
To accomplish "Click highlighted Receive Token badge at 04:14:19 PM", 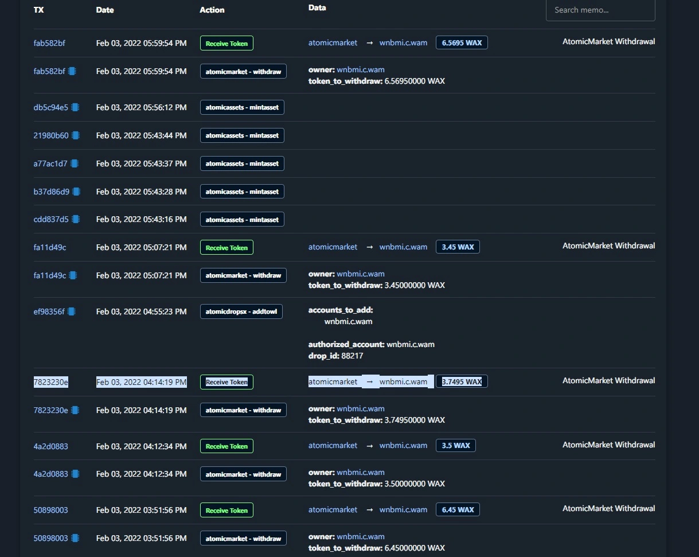I will pyautogui.click(x=227, y=382).
